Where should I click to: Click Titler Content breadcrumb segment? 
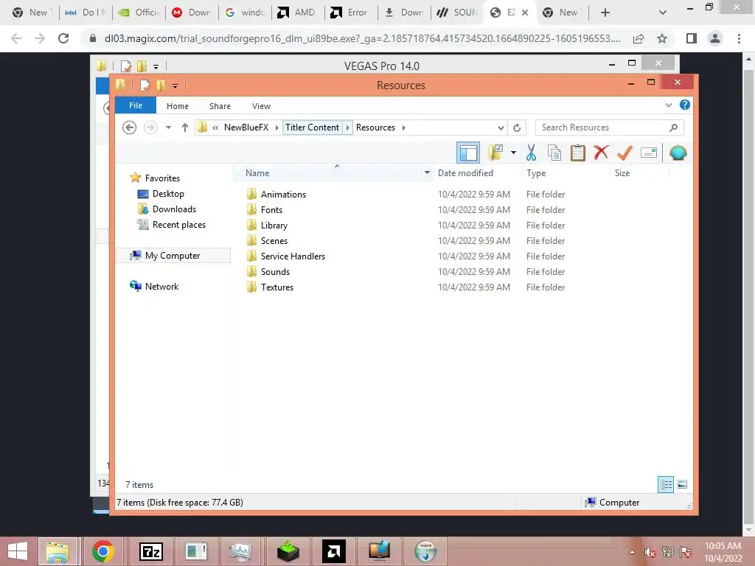pyautogui.click(x=312, y=127)
